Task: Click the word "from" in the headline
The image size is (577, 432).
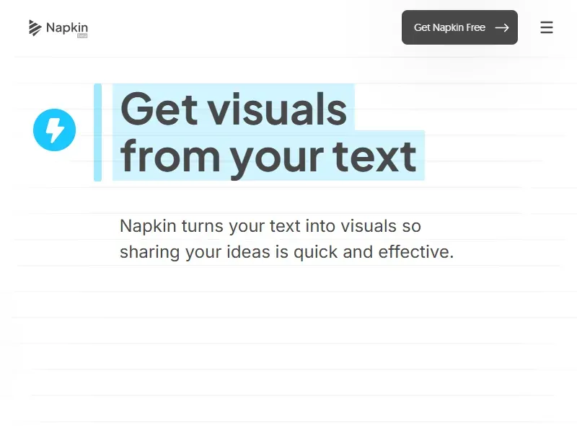Action: pyautogui.click(x=169, y=156)
